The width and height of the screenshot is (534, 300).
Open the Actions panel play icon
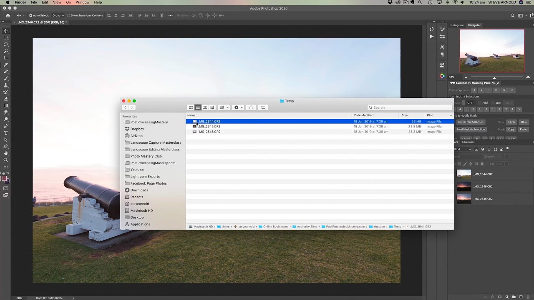[x=431, y=36]
